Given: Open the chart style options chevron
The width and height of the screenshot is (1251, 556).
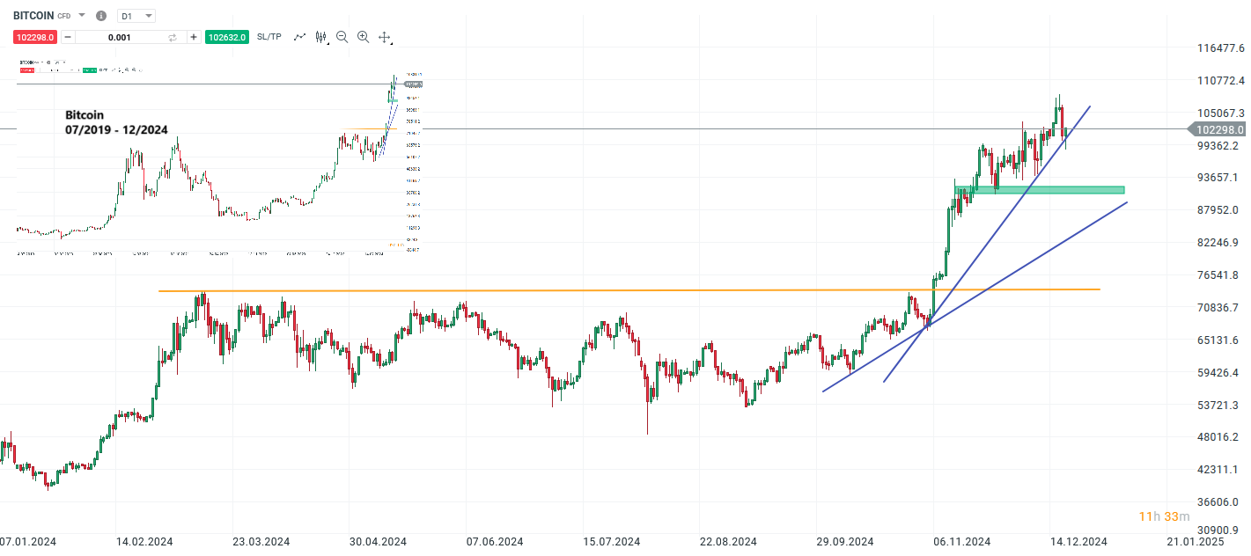Looking at the screenshot, I should [327, 42].
